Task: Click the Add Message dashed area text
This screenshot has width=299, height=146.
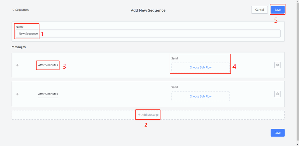Action: pos(150,115)
